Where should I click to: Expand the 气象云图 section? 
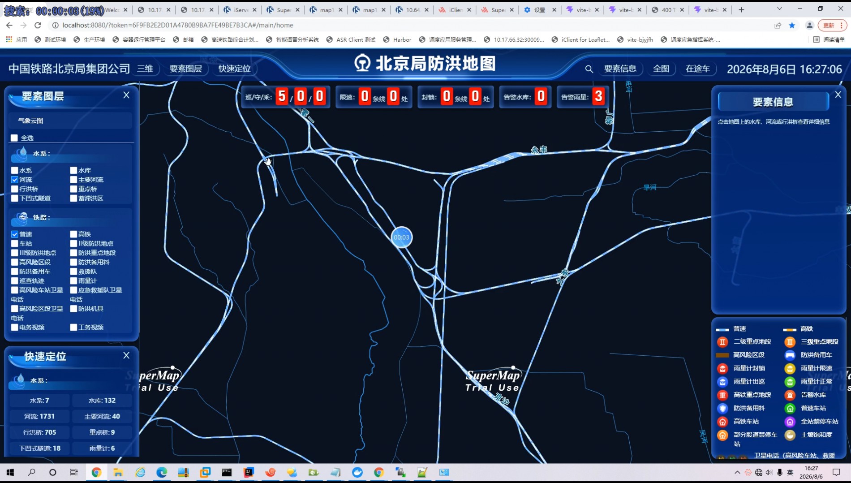tap(70, 121)
